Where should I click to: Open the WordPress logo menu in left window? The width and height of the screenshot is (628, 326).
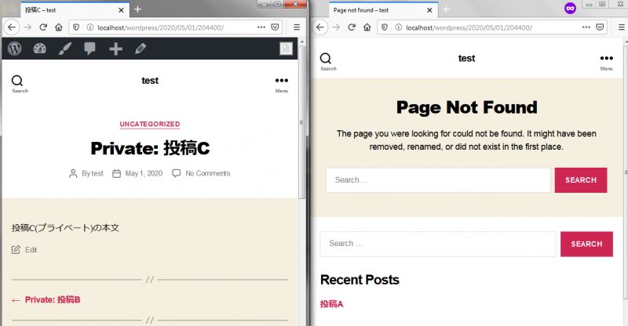15,49
